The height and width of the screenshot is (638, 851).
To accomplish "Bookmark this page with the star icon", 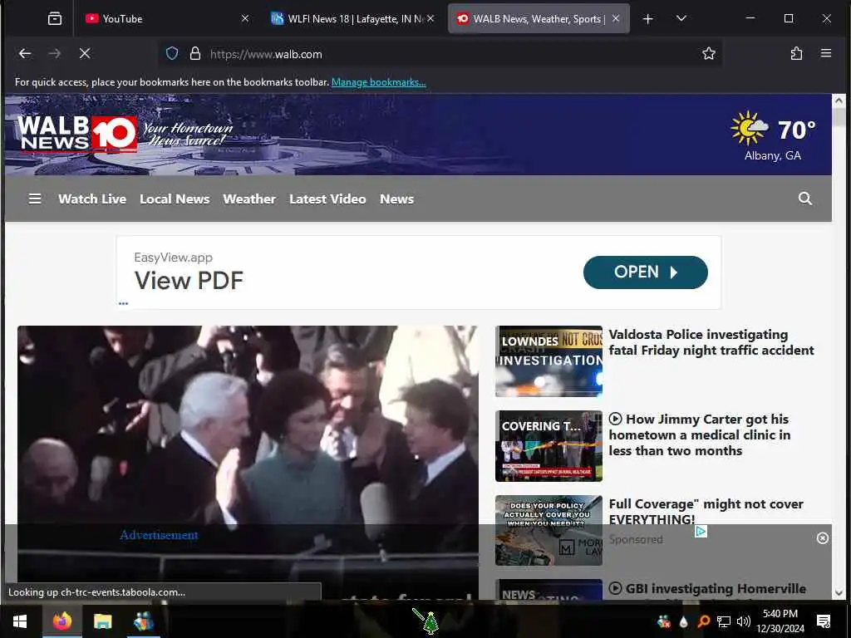I will 708,53.
